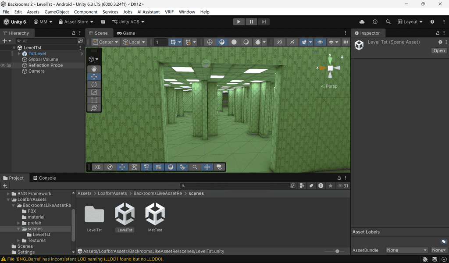The image size is (449, 263).
Task: Open the Center pivot dropdown
Action: [x=106, y=42]
